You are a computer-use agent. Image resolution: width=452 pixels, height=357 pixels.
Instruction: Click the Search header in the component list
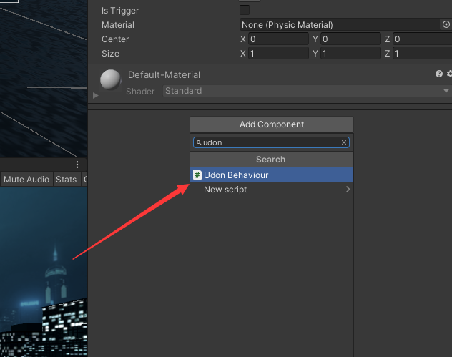[271, 160]
